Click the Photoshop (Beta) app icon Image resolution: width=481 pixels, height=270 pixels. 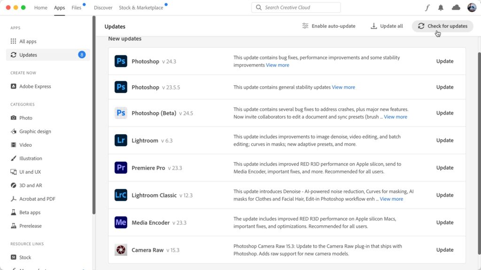click(x=121, y=113)
